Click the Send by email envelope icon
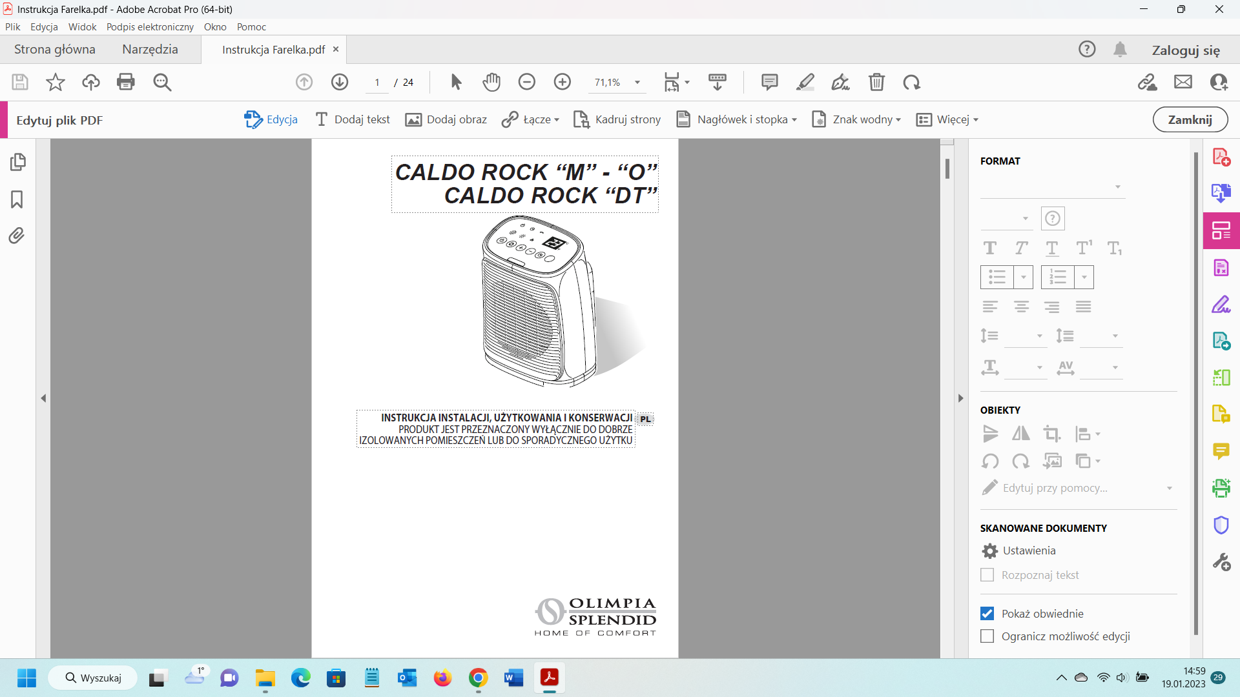This screenshot has height=697, width=1240. pyautogui.click(x=1183, y=82)
